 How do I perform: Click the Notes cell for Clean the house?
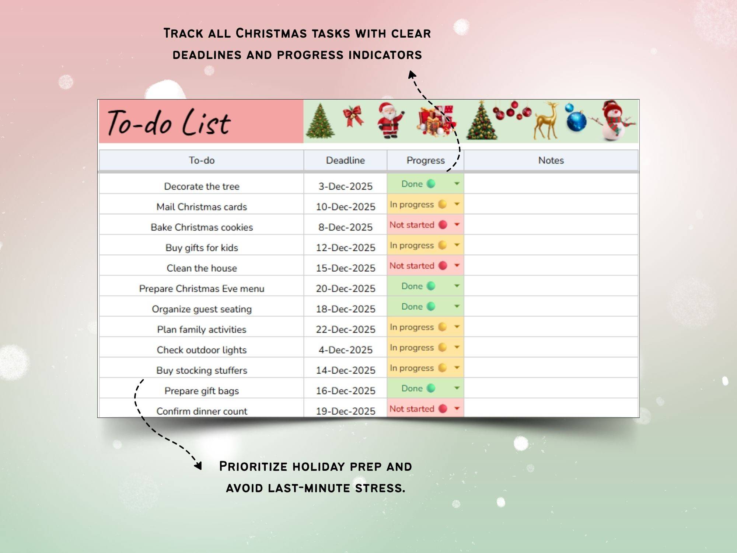pos(551,266)
